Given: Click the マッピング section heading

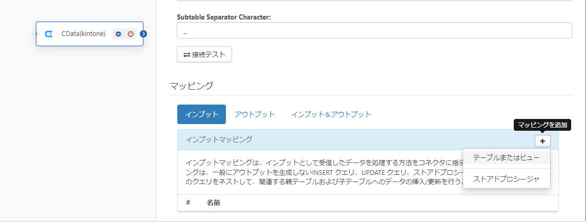Looking at the screenshot, I should (x=191, y=86).
